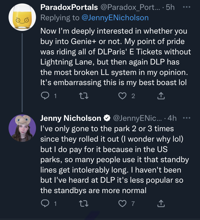Image resolution: width=200 pixels, height=220 pixels.
Task: Open more options on Jenny Nicholson's tweet
Action: [x=187, y=118]
